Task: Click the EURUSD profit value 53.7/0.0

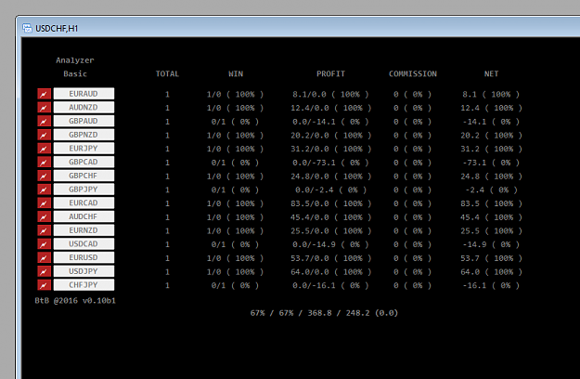Action: pyautogui.click(x=310, y=258)
